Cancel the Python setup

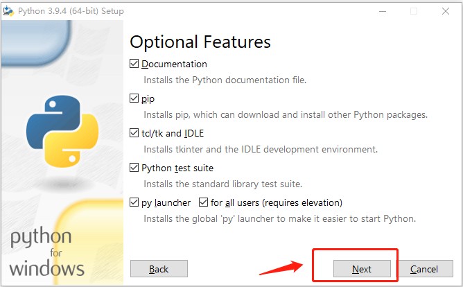424,269
